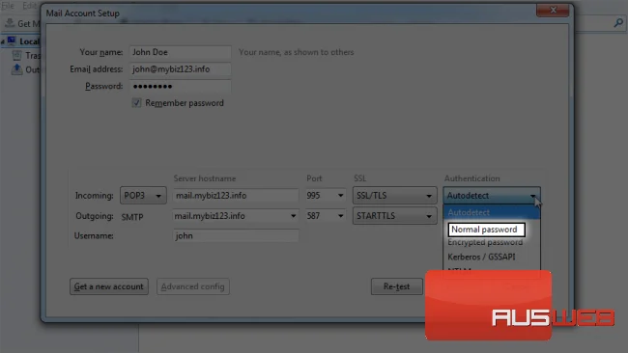This screenshot has width=628, height=353.
Task: Close the Mail Account Setup dialog
Action: tap(553, 10)
